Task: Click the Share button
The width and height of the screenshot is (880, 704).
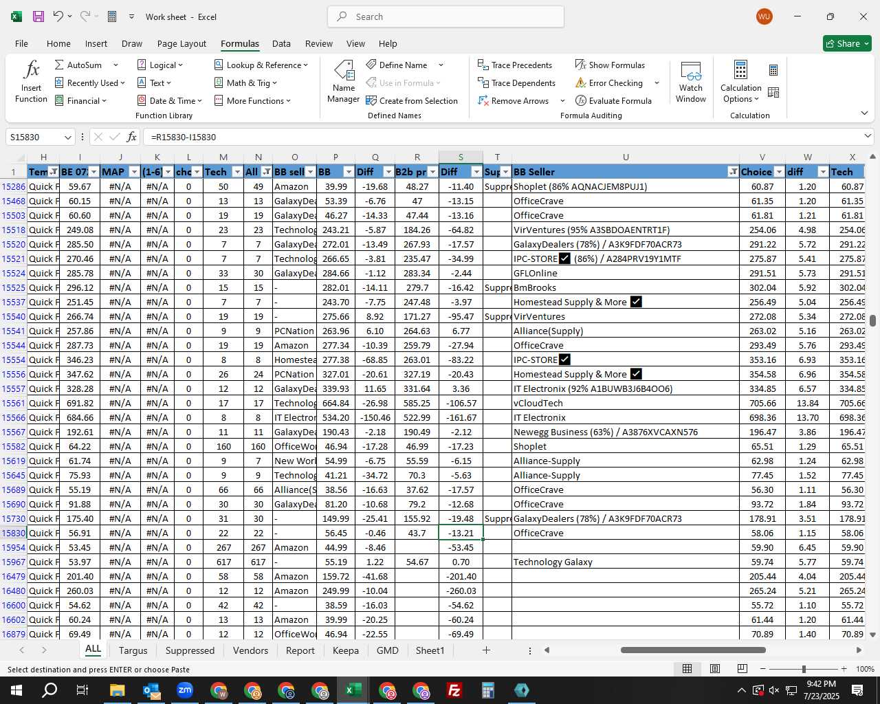Action: (847, 43)
